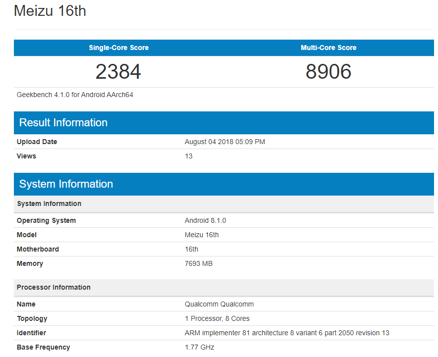Click the ARM implementer identifier string
The image size is (438, 357).
(287, 333)
